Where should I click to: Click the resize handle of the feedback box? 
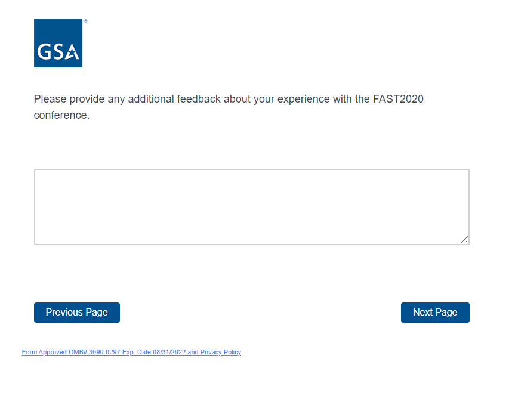464,240
